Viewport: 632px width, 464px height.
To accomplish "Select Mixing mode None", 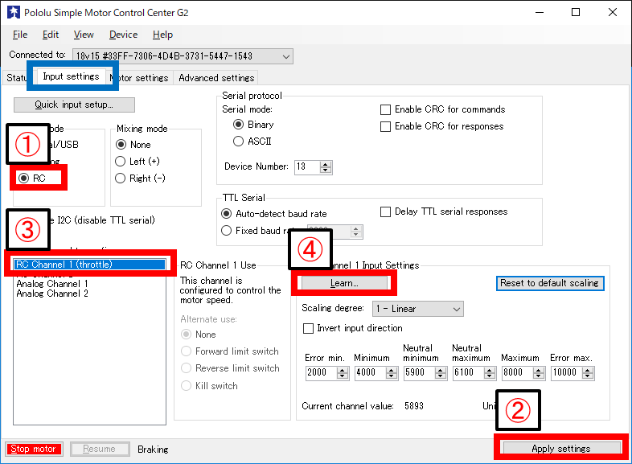I will coord(133,144).
